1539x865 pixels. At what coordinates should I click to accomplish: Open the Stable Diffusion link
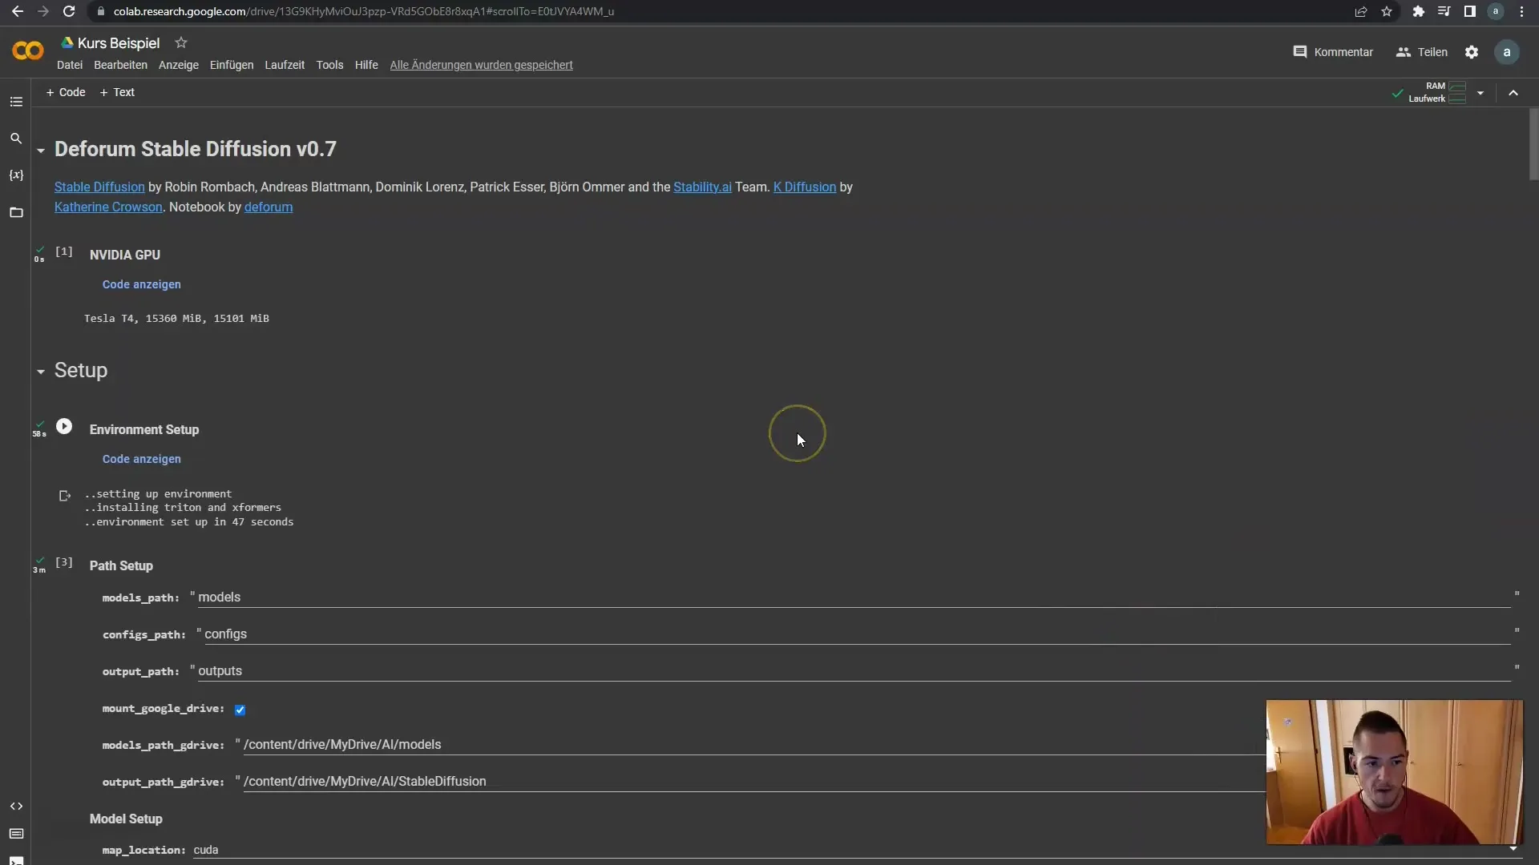(x=99, y=187)
